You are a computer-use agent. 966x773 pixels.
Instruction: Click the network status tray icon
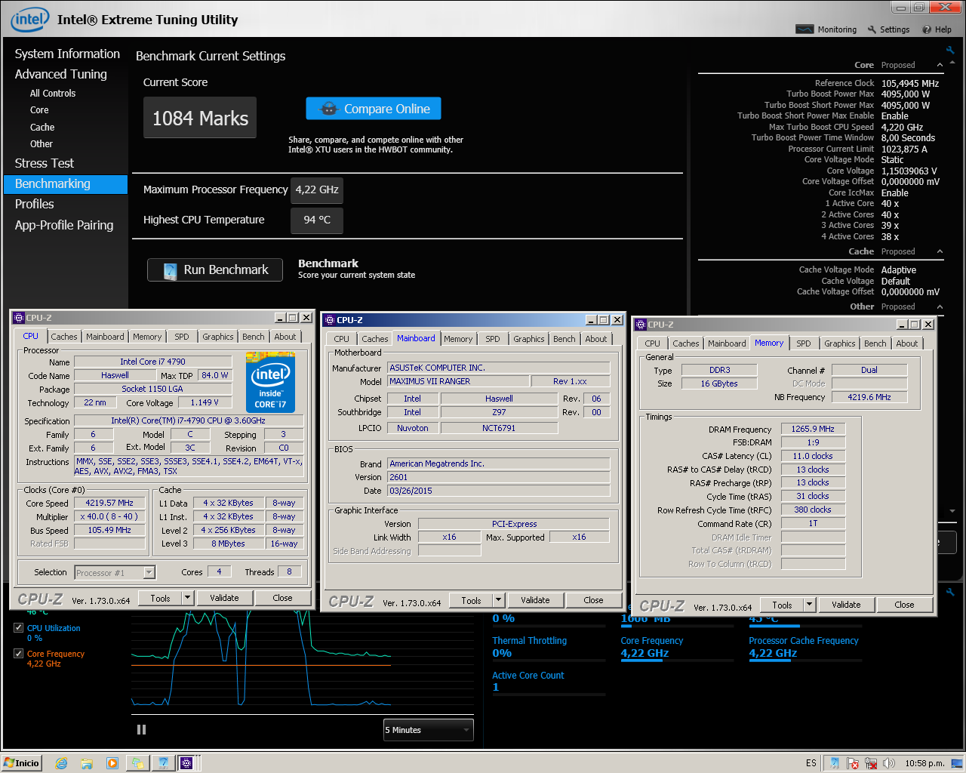(872, 763)
